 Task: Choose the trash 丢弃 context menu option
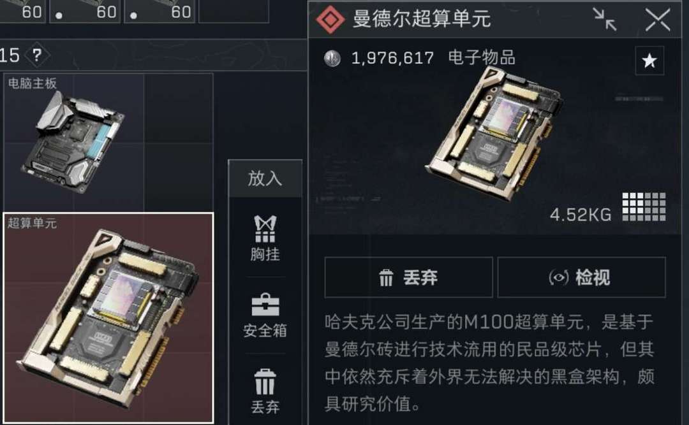(265, 392)
